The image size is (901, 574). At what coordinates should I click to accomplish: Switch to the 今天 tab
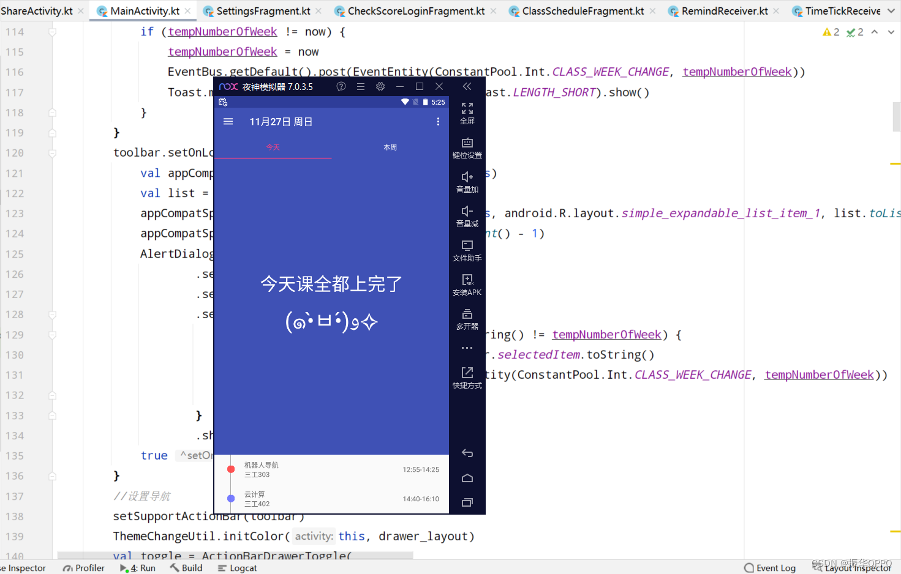tap(273, 147)
